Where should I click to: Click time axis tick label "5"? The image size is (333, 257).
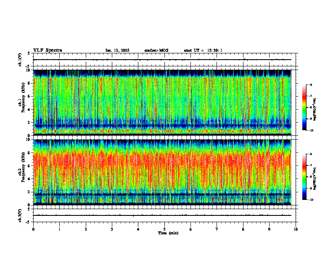164,229
